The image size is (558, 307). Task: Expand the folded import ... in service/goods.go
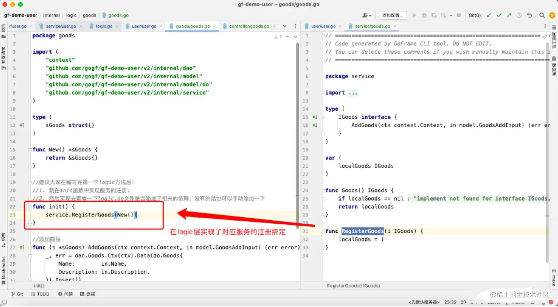point(353,93)
